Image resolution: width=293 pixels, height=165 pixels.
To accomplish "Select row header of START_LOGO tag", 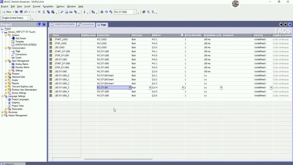I will (51, 39).
